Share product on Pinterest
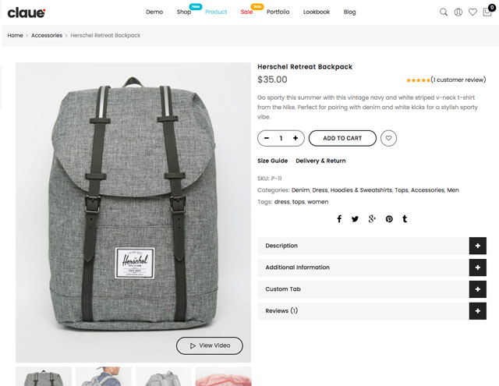 (x=389, y=219)
